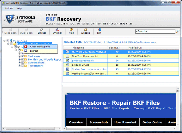
Task: Click the red X Close Backup icon
Action: click(26, 47)
